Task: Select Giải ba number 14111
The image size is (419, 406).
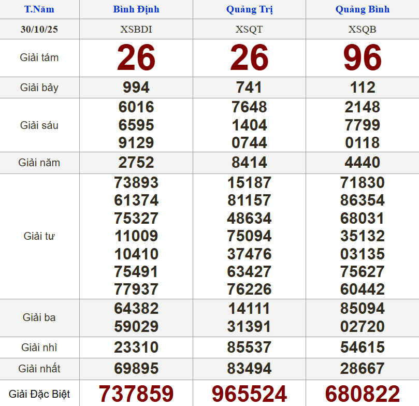Action: coord(249,309)
